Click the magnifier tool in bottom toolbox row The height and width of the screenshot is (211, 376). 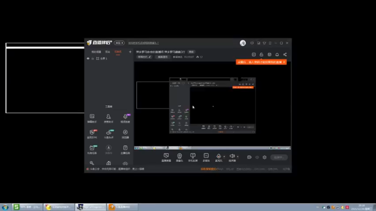tap(92, 163)
